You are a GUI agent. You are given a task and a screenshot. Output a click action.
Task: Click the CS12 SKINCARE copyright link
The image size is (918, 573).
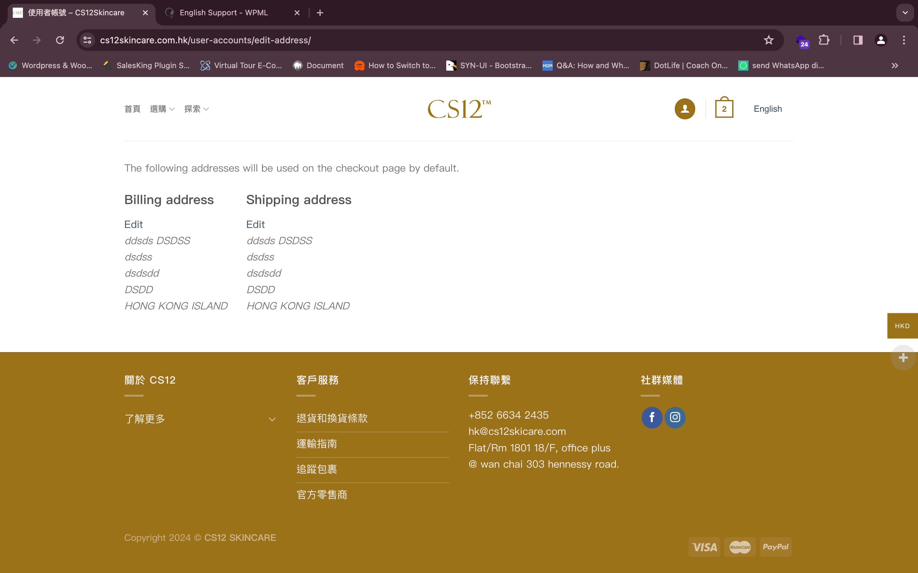(x=240, y=538)
